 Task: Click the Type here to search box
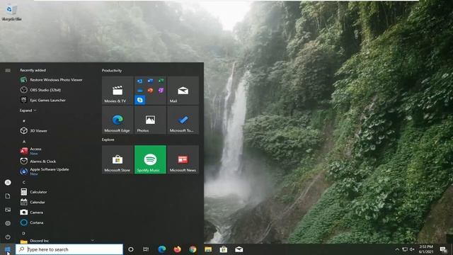[69, 249]
